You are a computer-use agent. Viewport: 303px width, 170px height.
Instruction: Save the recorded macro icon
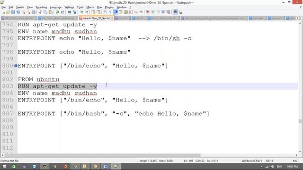169,12
